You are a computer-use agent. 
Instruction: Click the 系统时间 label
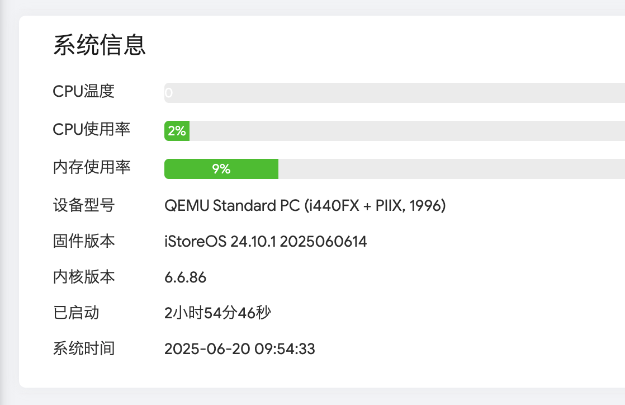84,349
